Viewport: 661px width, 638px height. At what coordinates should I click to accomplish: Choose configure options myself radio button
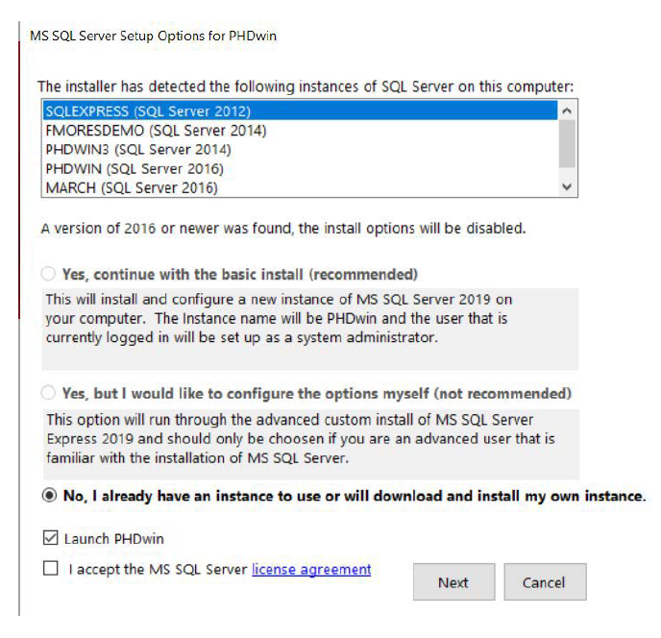[49, 394]
